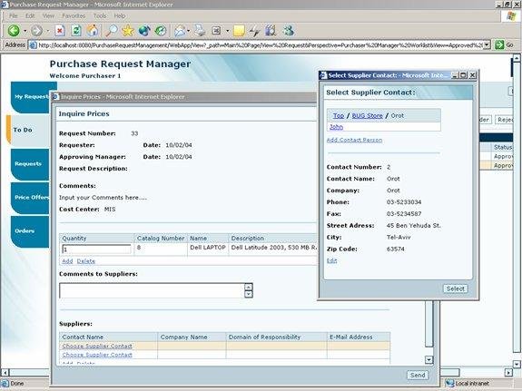522x391 pixels.
Task: Click the Status column header in background
Action: pyautogui.click(x=503, y=147)
